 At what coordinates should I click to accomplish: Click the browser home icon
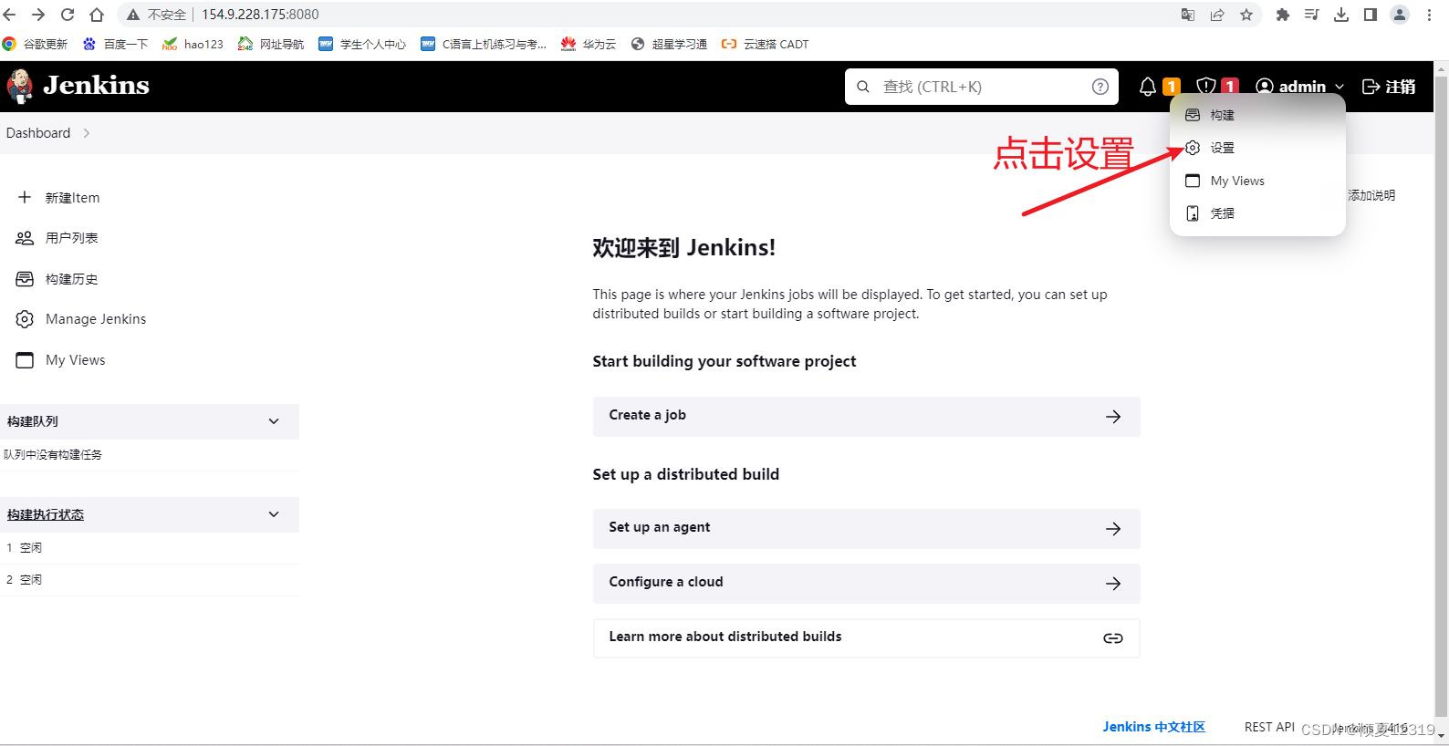[x=97, y=15]
